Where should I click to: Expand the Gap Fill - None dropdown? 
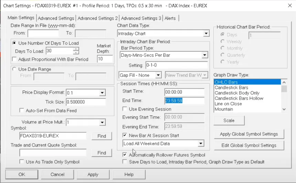[x=158, y=75]
